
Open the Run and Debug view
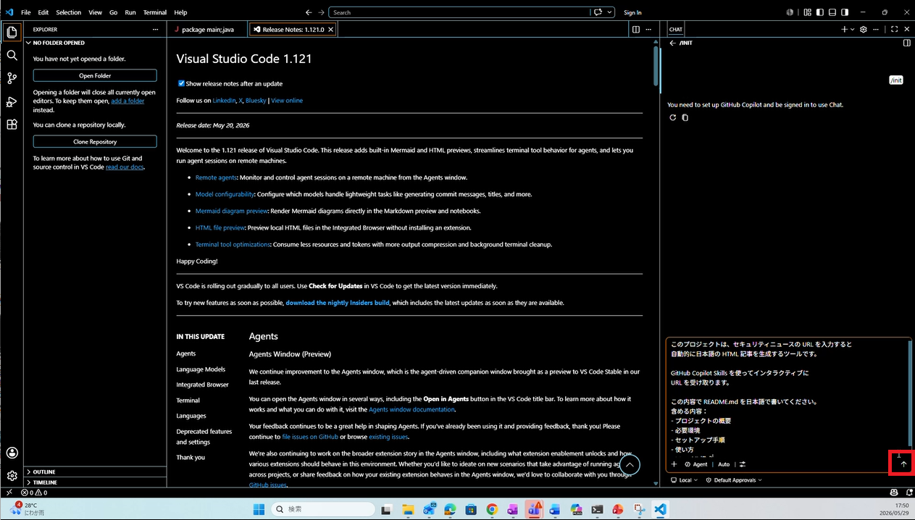12,101
